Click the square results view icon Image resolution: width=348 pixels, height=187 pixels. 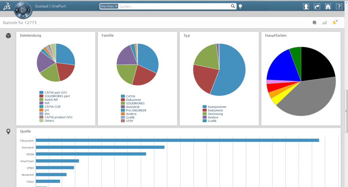[314, 22]
